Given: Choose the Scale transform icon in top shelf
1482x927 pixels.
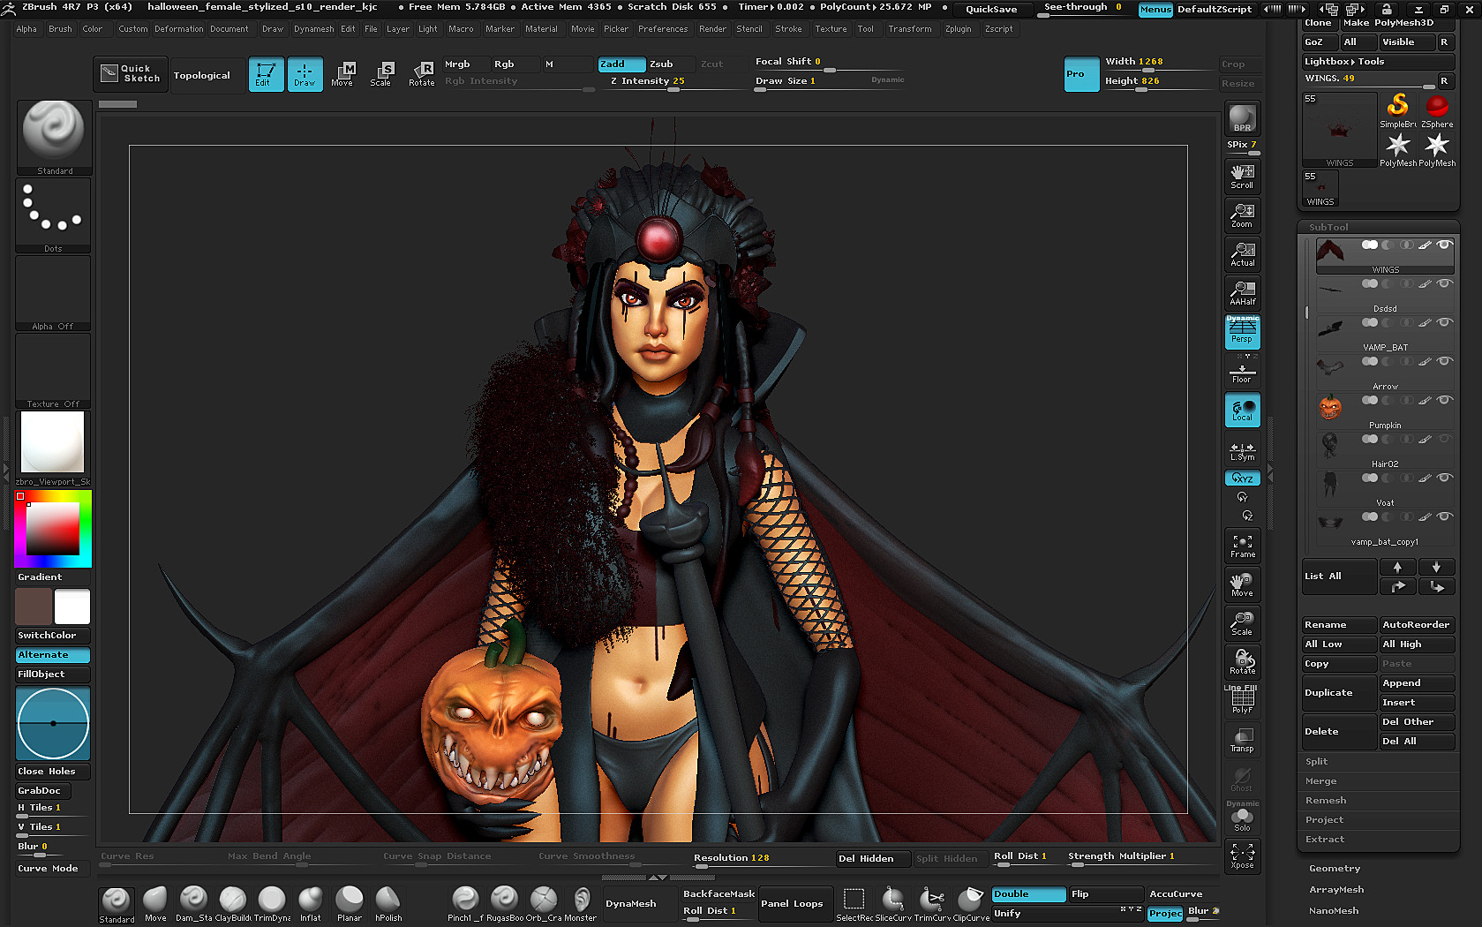Looking at the screenshot, I should tap(381, 74).
